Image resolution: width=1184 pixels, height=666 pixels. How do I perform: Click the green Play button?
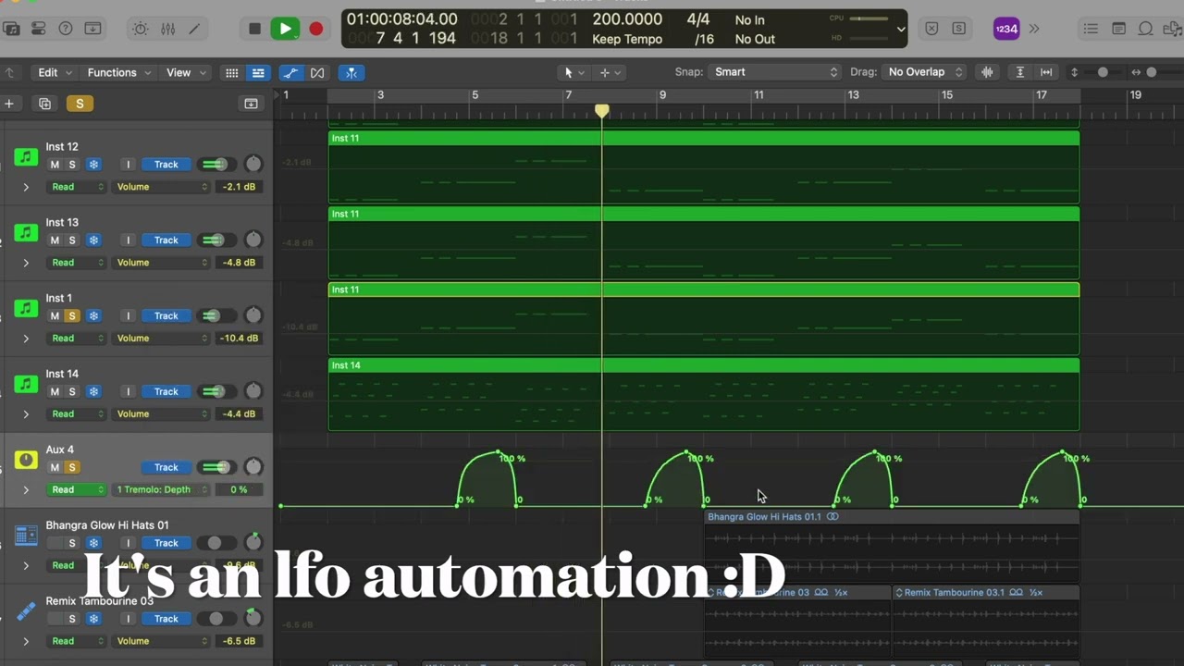click(x=285, y=29)
